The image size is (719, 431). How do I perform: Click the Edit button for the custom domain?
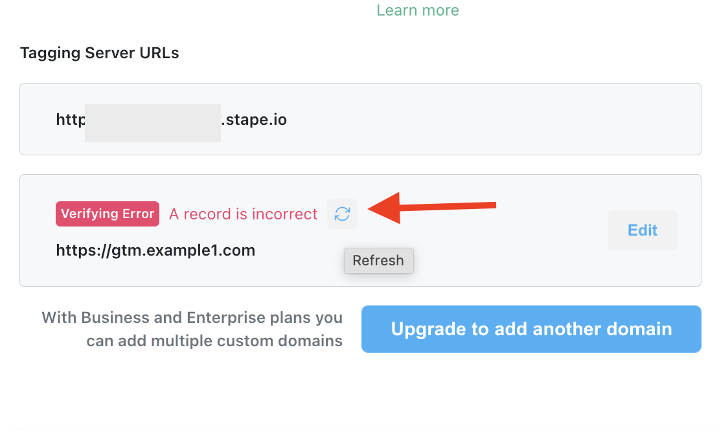pyautogui.click(x=642, y=230)
